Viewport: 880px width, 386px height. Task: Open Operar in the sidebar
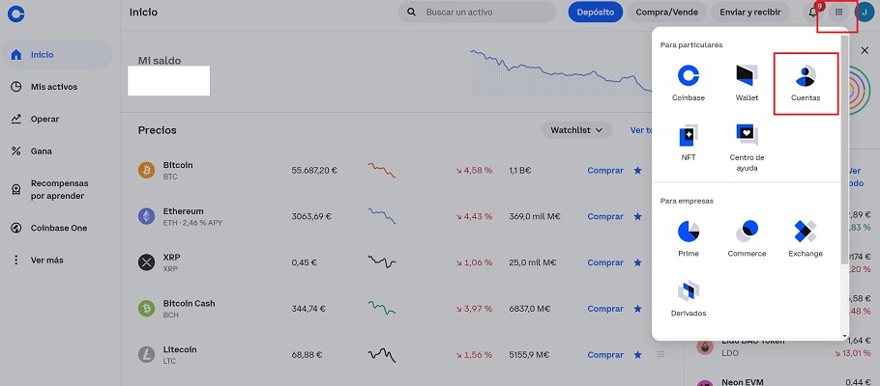pyautogui.click(x=44, y=119)
